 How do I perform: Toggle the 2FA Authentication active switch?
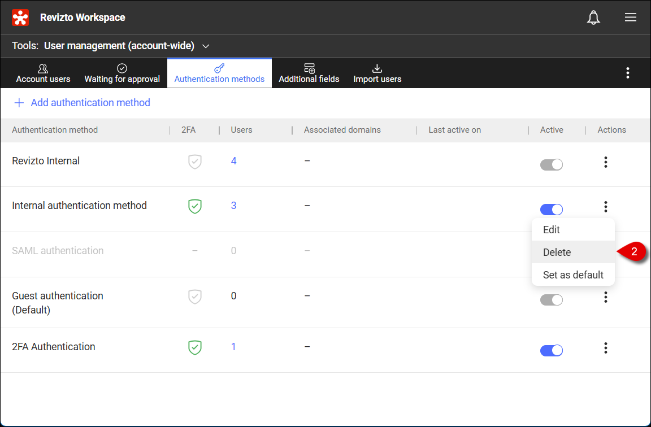[552, 351]
